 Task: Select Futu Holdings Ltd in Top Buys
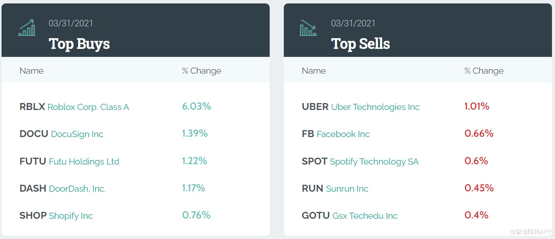click(x=84, y=161)
